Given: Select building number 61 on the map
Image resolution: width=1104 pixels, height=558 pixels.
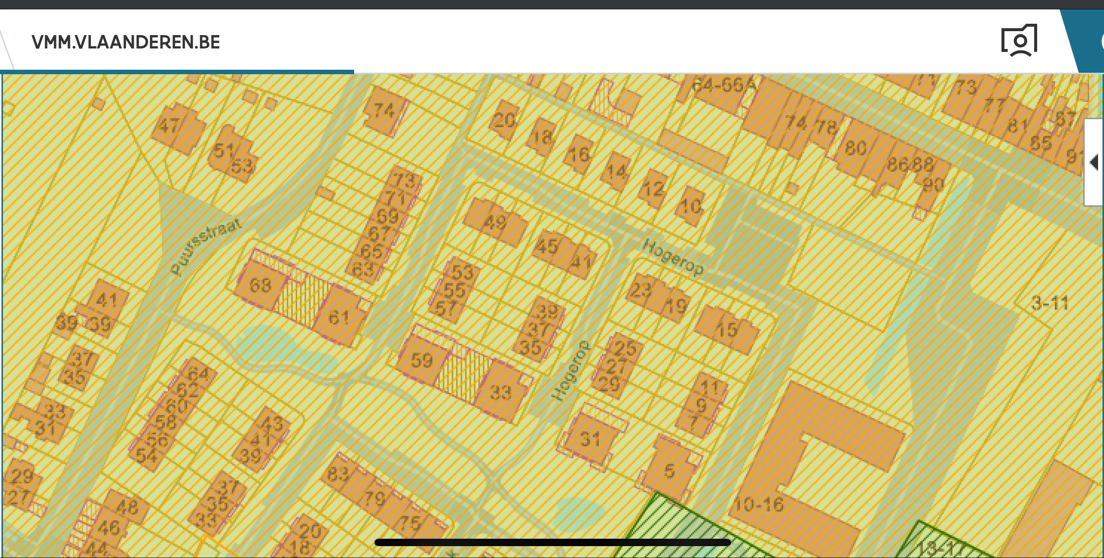Looking at the screenshot, I should click(x=339, y=318).
